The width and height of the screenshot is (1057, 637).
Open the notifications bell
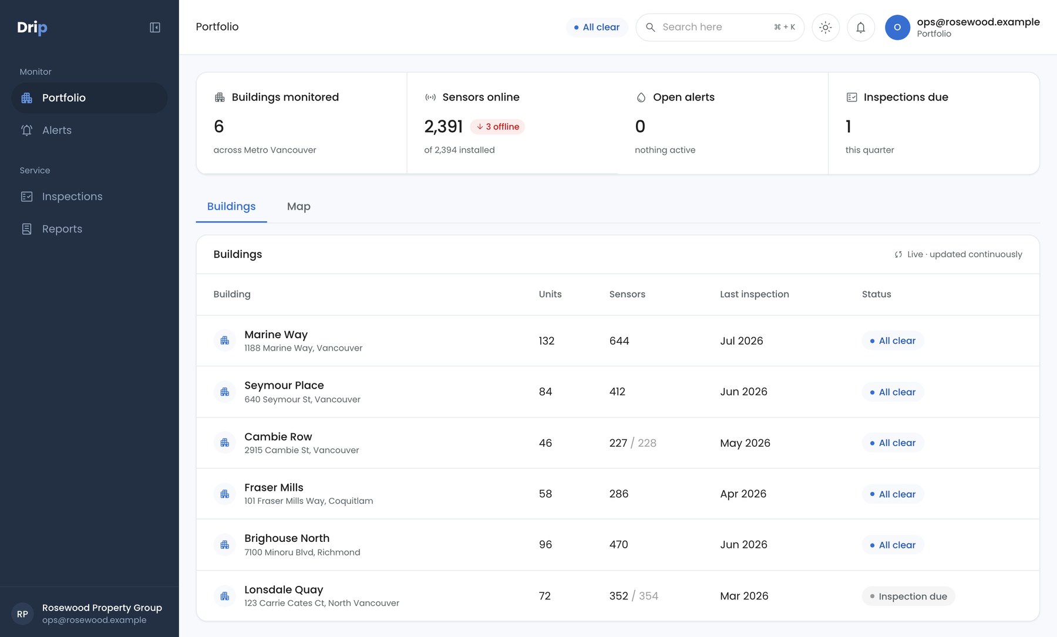(861, 28)
